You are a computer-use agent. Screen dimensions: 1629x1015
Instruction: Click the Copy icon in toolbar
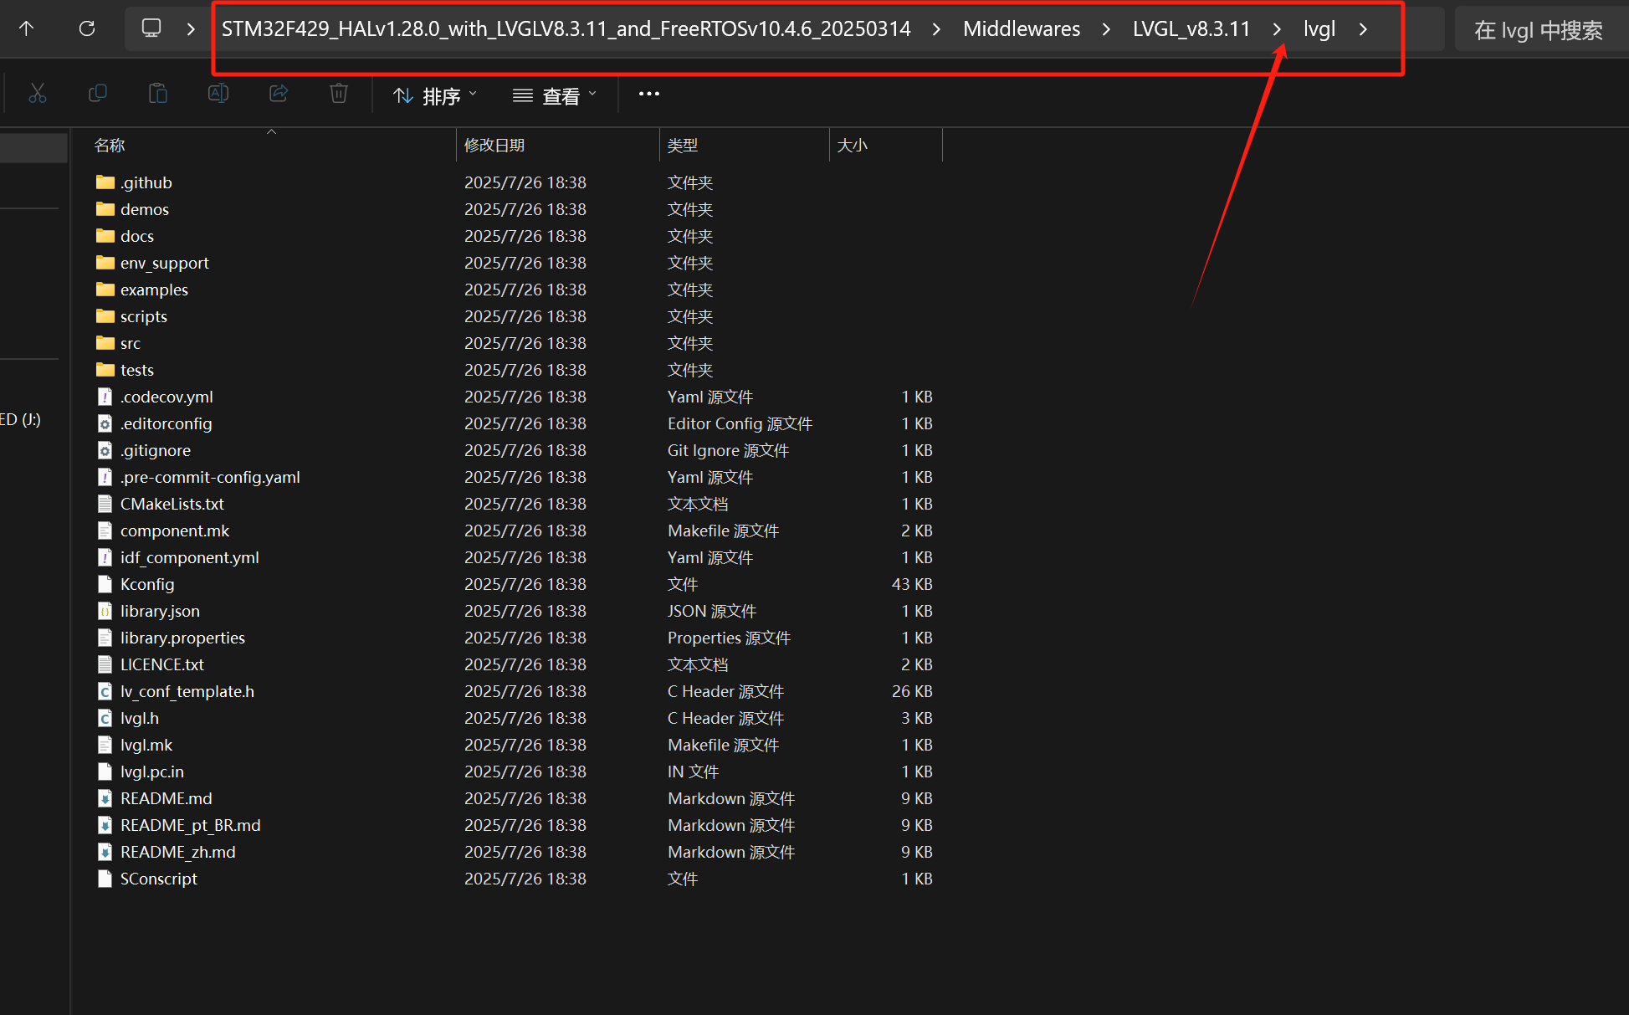[x=98, y=94]
